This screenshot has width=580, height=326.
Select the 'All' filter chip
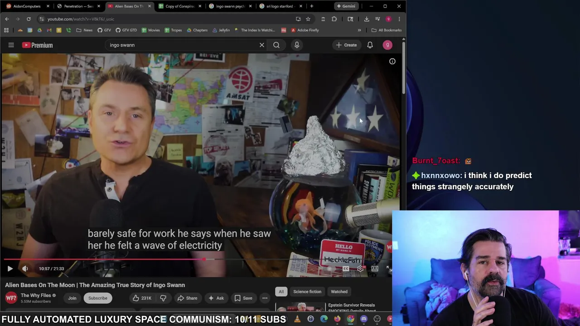281,292
